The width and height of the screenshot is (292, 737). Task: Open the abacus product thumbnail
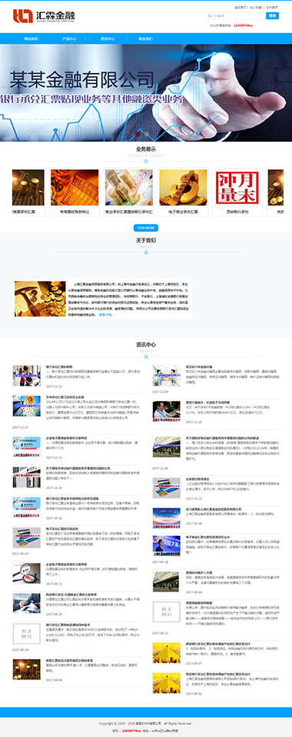tap(75, 188)
